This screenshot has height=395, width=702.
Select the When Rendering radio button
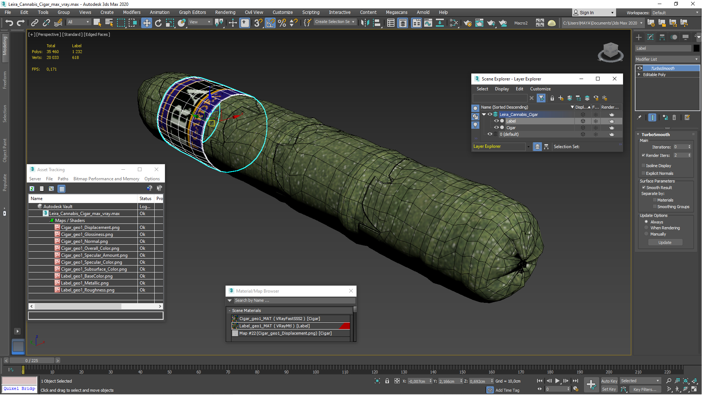646,227
